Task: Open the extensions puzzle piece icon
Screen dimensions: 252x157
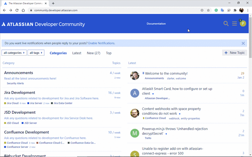Action: pos(235,10)
